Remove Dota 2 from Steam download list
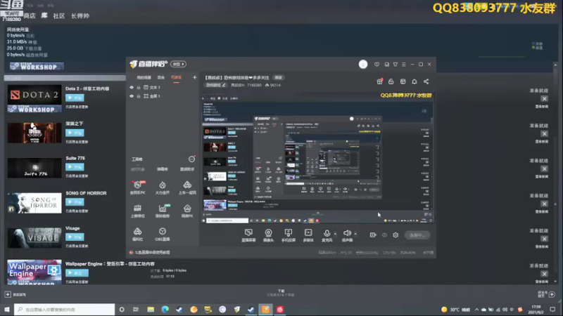This screenshot has height=316, width=563. [544, 98]
